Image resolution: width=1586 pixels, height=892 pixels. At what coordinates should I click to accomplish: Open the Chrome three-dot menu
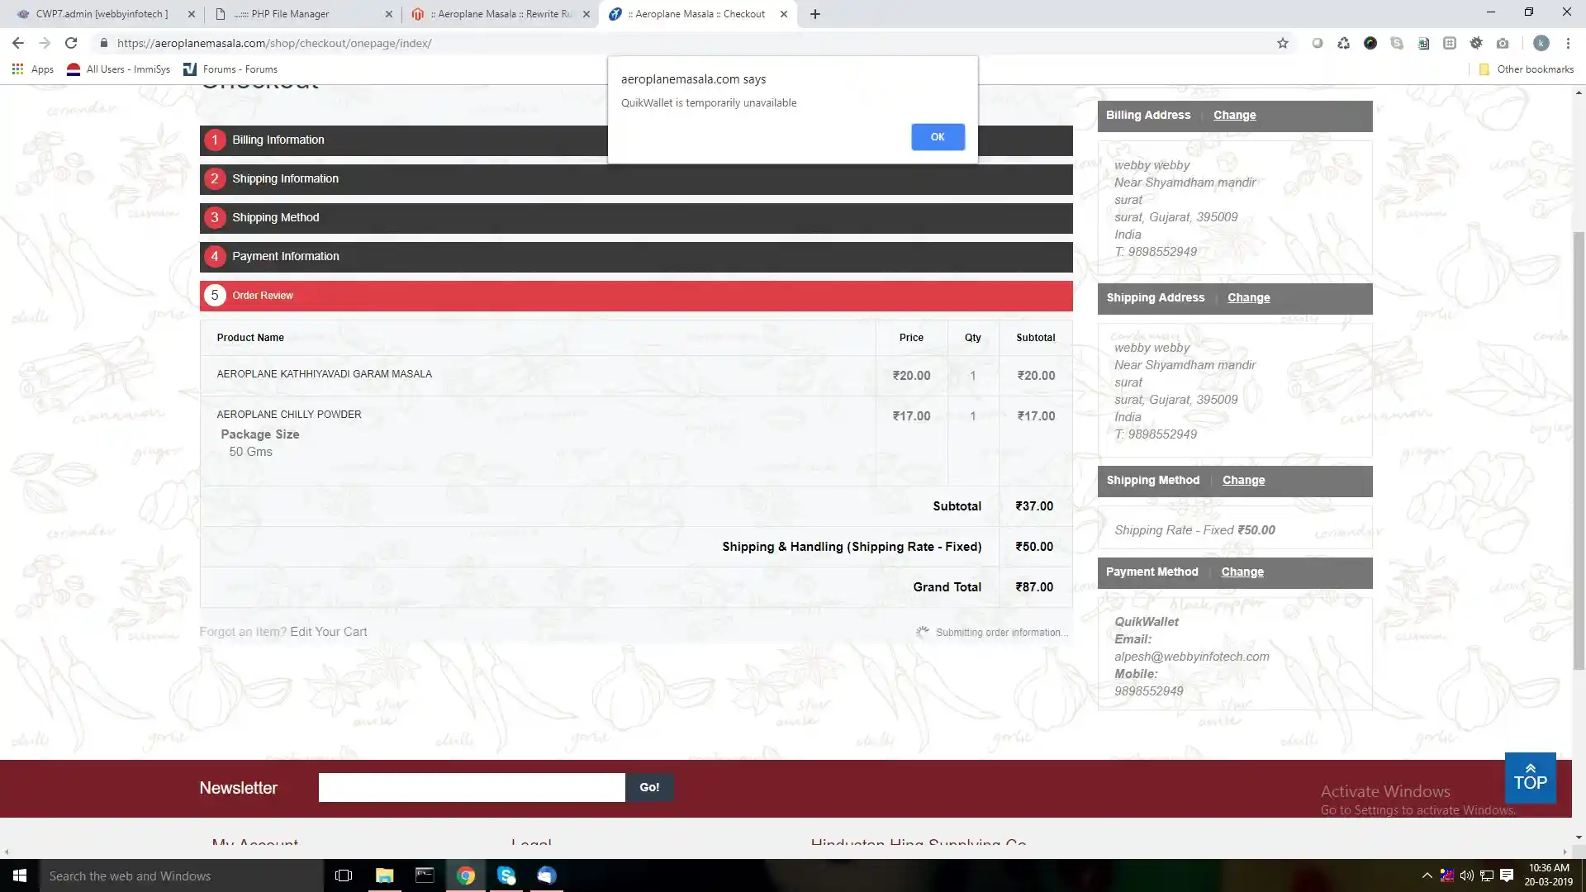coord(1567,43)
